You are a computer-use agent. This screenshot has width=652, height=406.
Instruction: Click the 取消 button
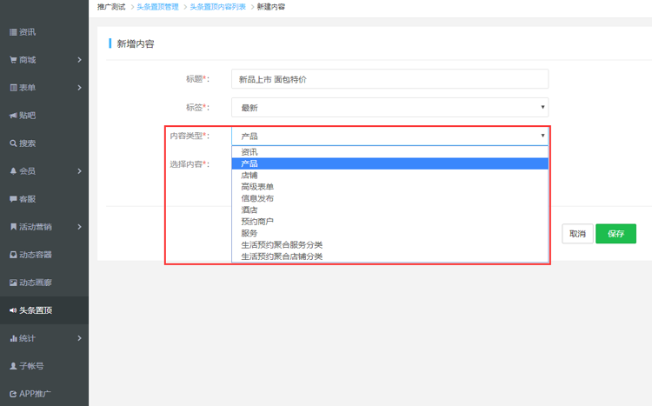coord(577,234)
